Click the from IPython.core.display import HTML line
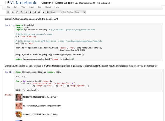165x121 pixels. tap(38, 72)
